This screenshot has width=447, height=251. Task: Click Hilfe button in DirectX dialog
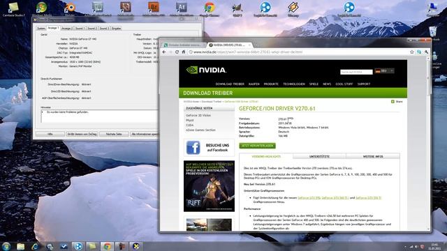[x=50, y=134]
